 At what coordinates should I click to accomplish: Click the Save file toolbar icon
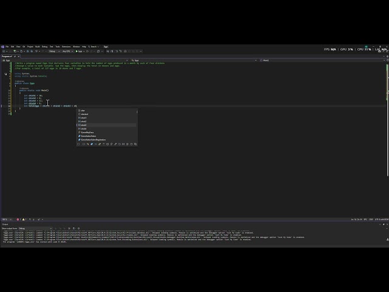[x=27, y=51]
